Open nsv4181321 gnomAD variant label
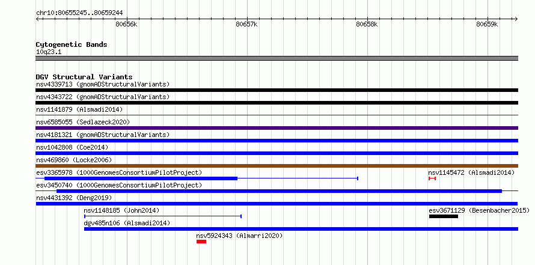 (x=103, y=135)
